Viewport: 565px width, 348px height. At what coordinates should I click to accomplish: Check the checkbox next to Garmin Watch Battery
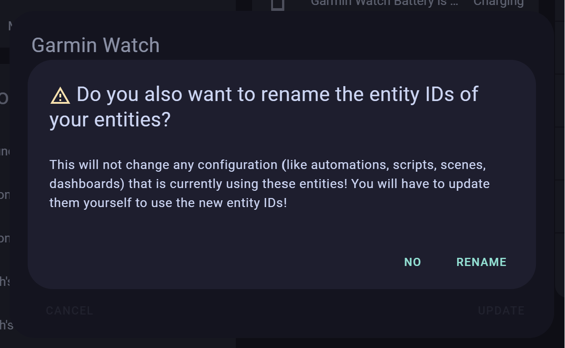point(278,5)
